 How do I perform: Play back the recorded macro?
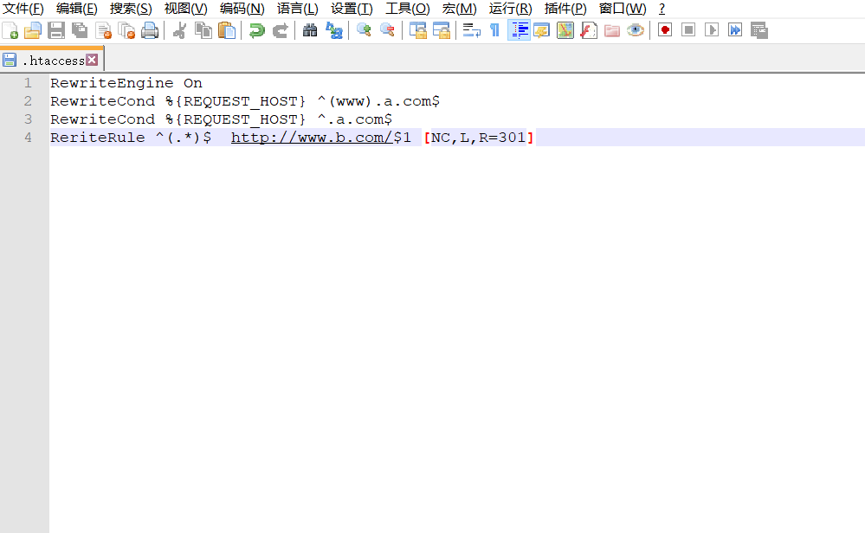point(712,30)
